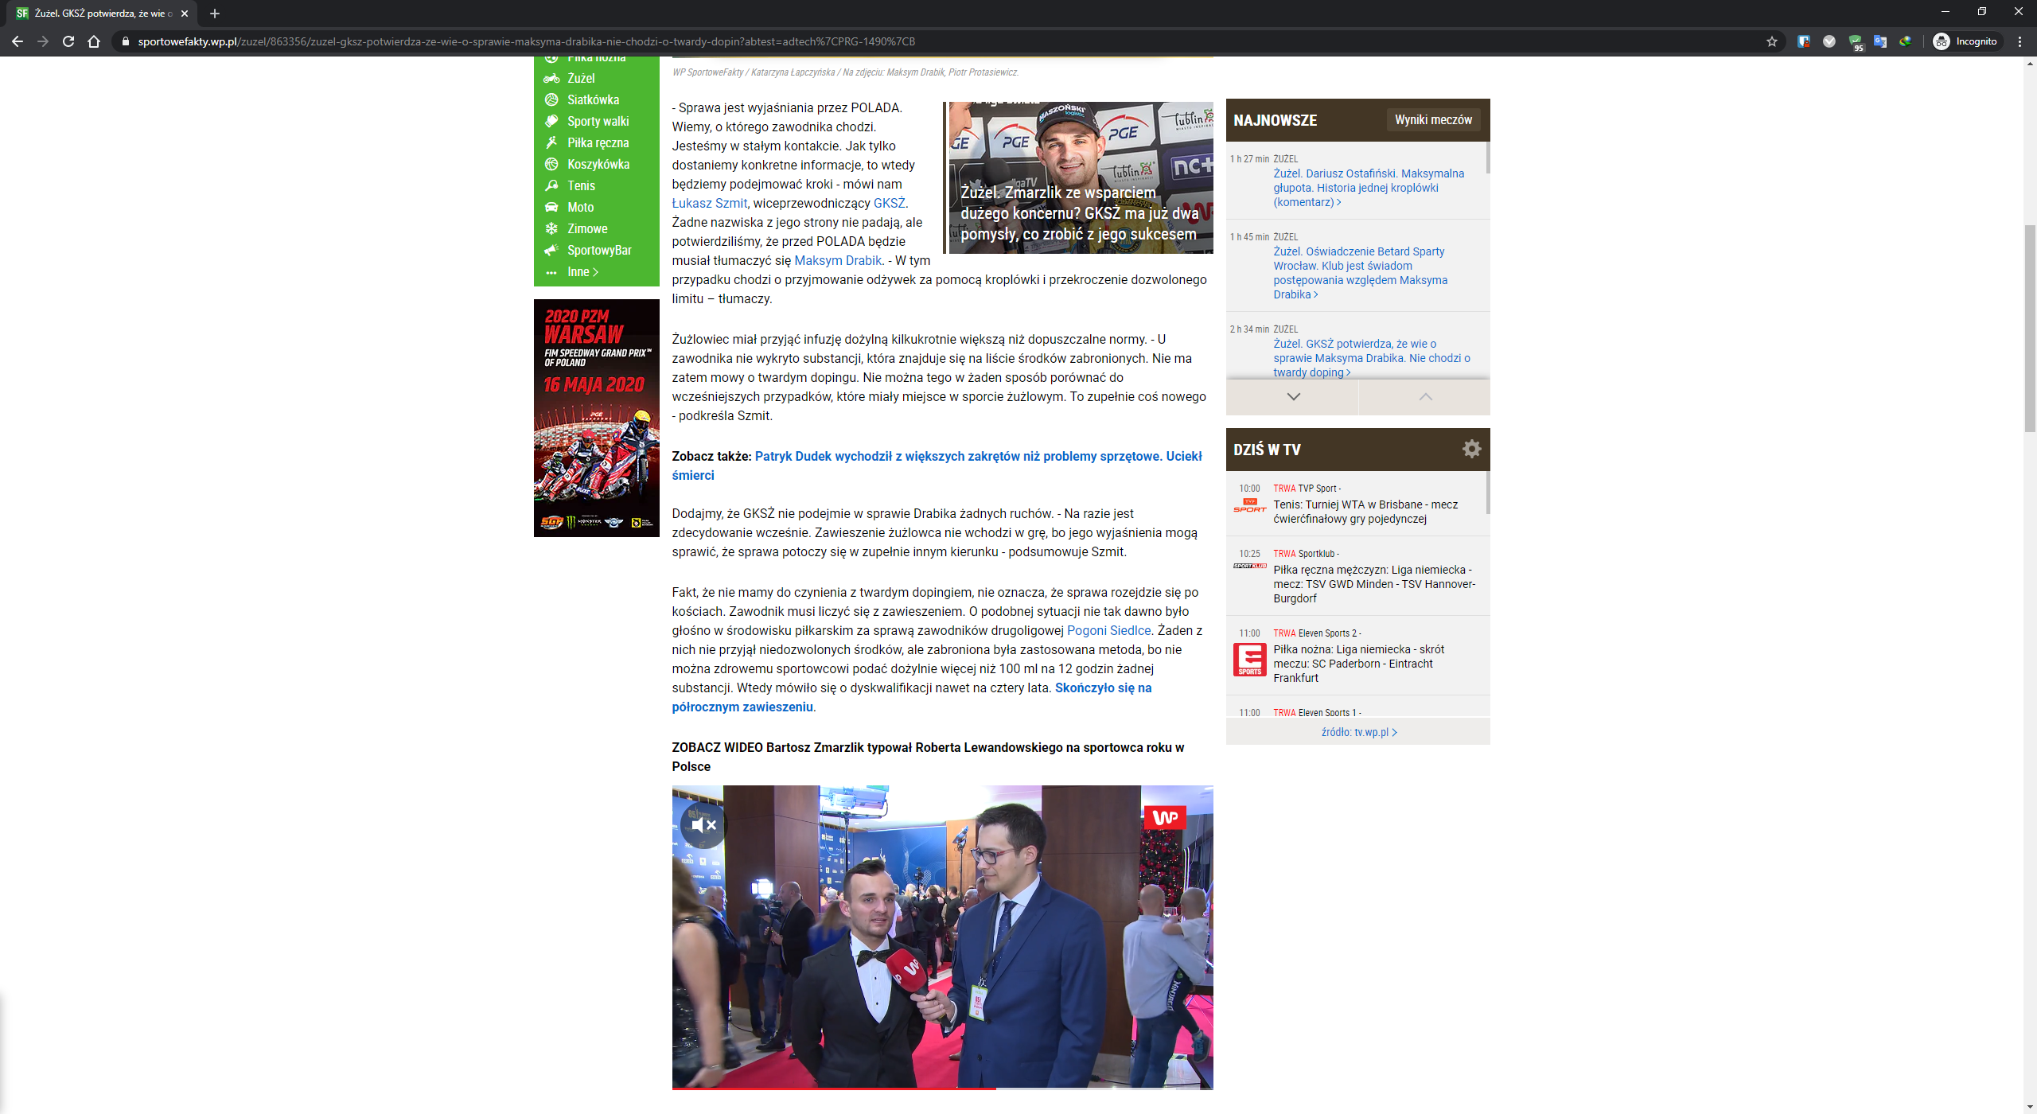Open Chrome's three-dot menu
The image size is (2037, 1114).
click(x=2019, y=41)
